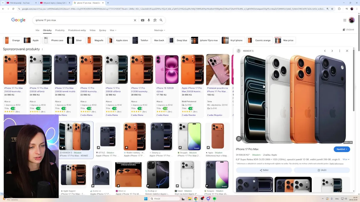The width and height of the screenshot is (360, 202).
Task: Close the image preview panel
Action: pos(347,51)
